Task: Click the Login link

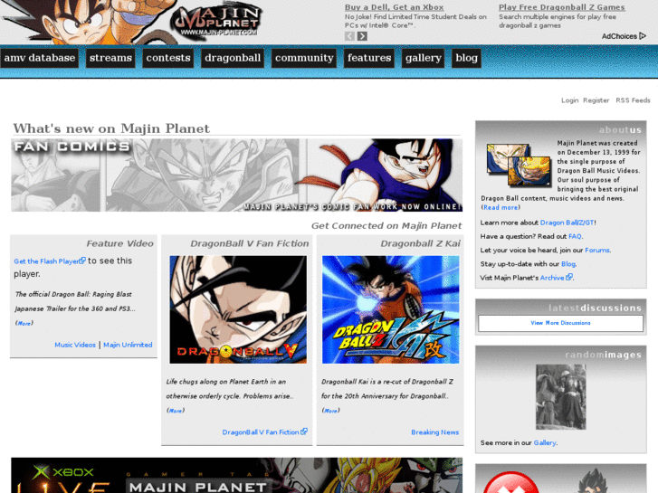Action: pos(570,100)
